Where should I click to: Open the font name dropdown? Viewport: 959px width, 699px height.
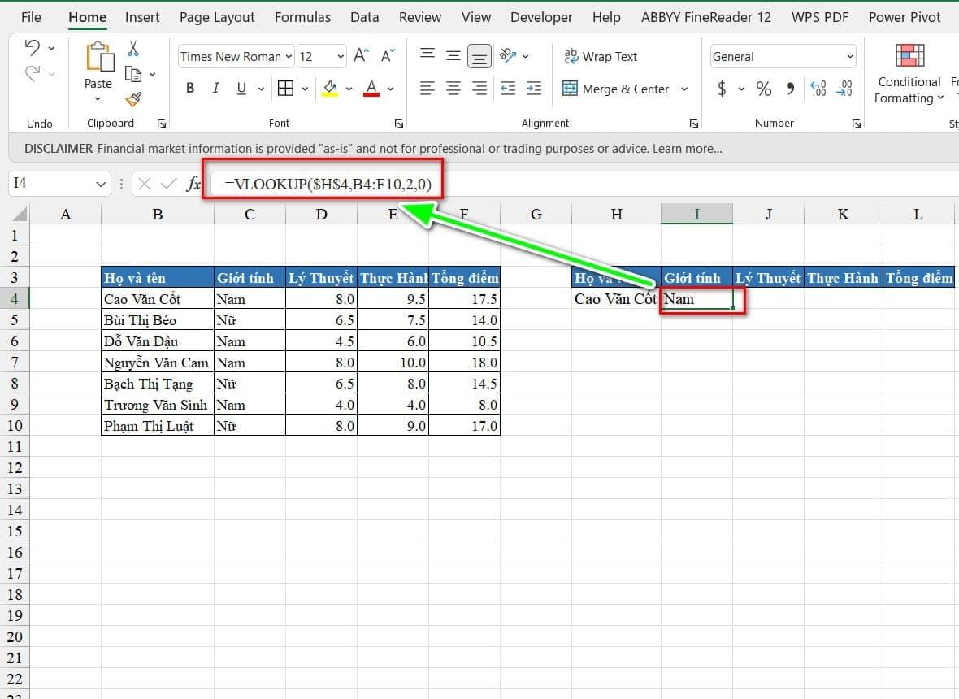tap(288, 57)
